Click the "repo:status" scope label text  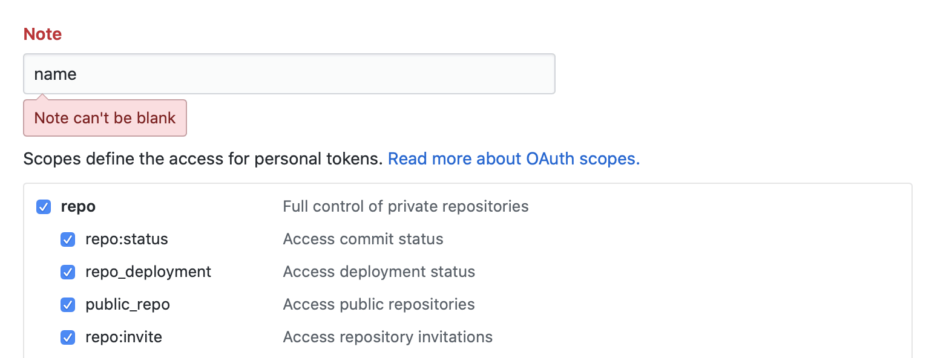tap(126, 239)
